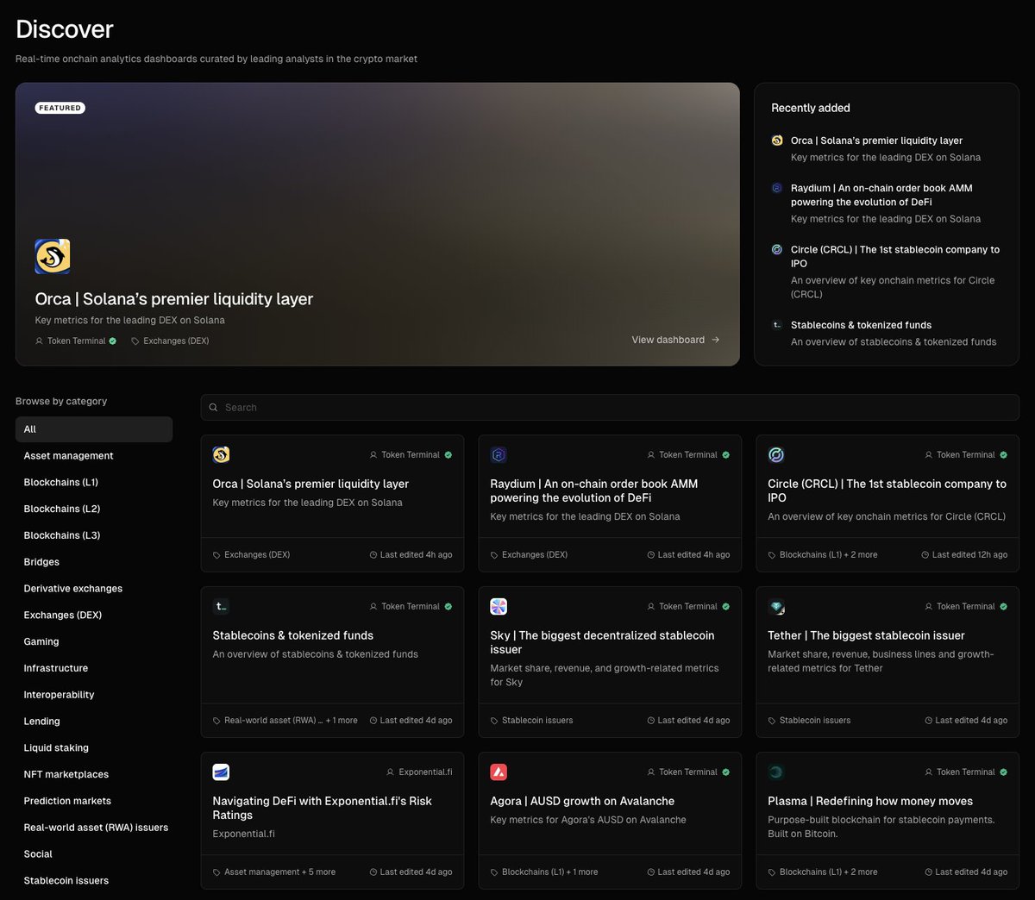Click Exchanges (DEX) tag on featured banner
Screen dimensions: 1035x900
click(176, 341)
